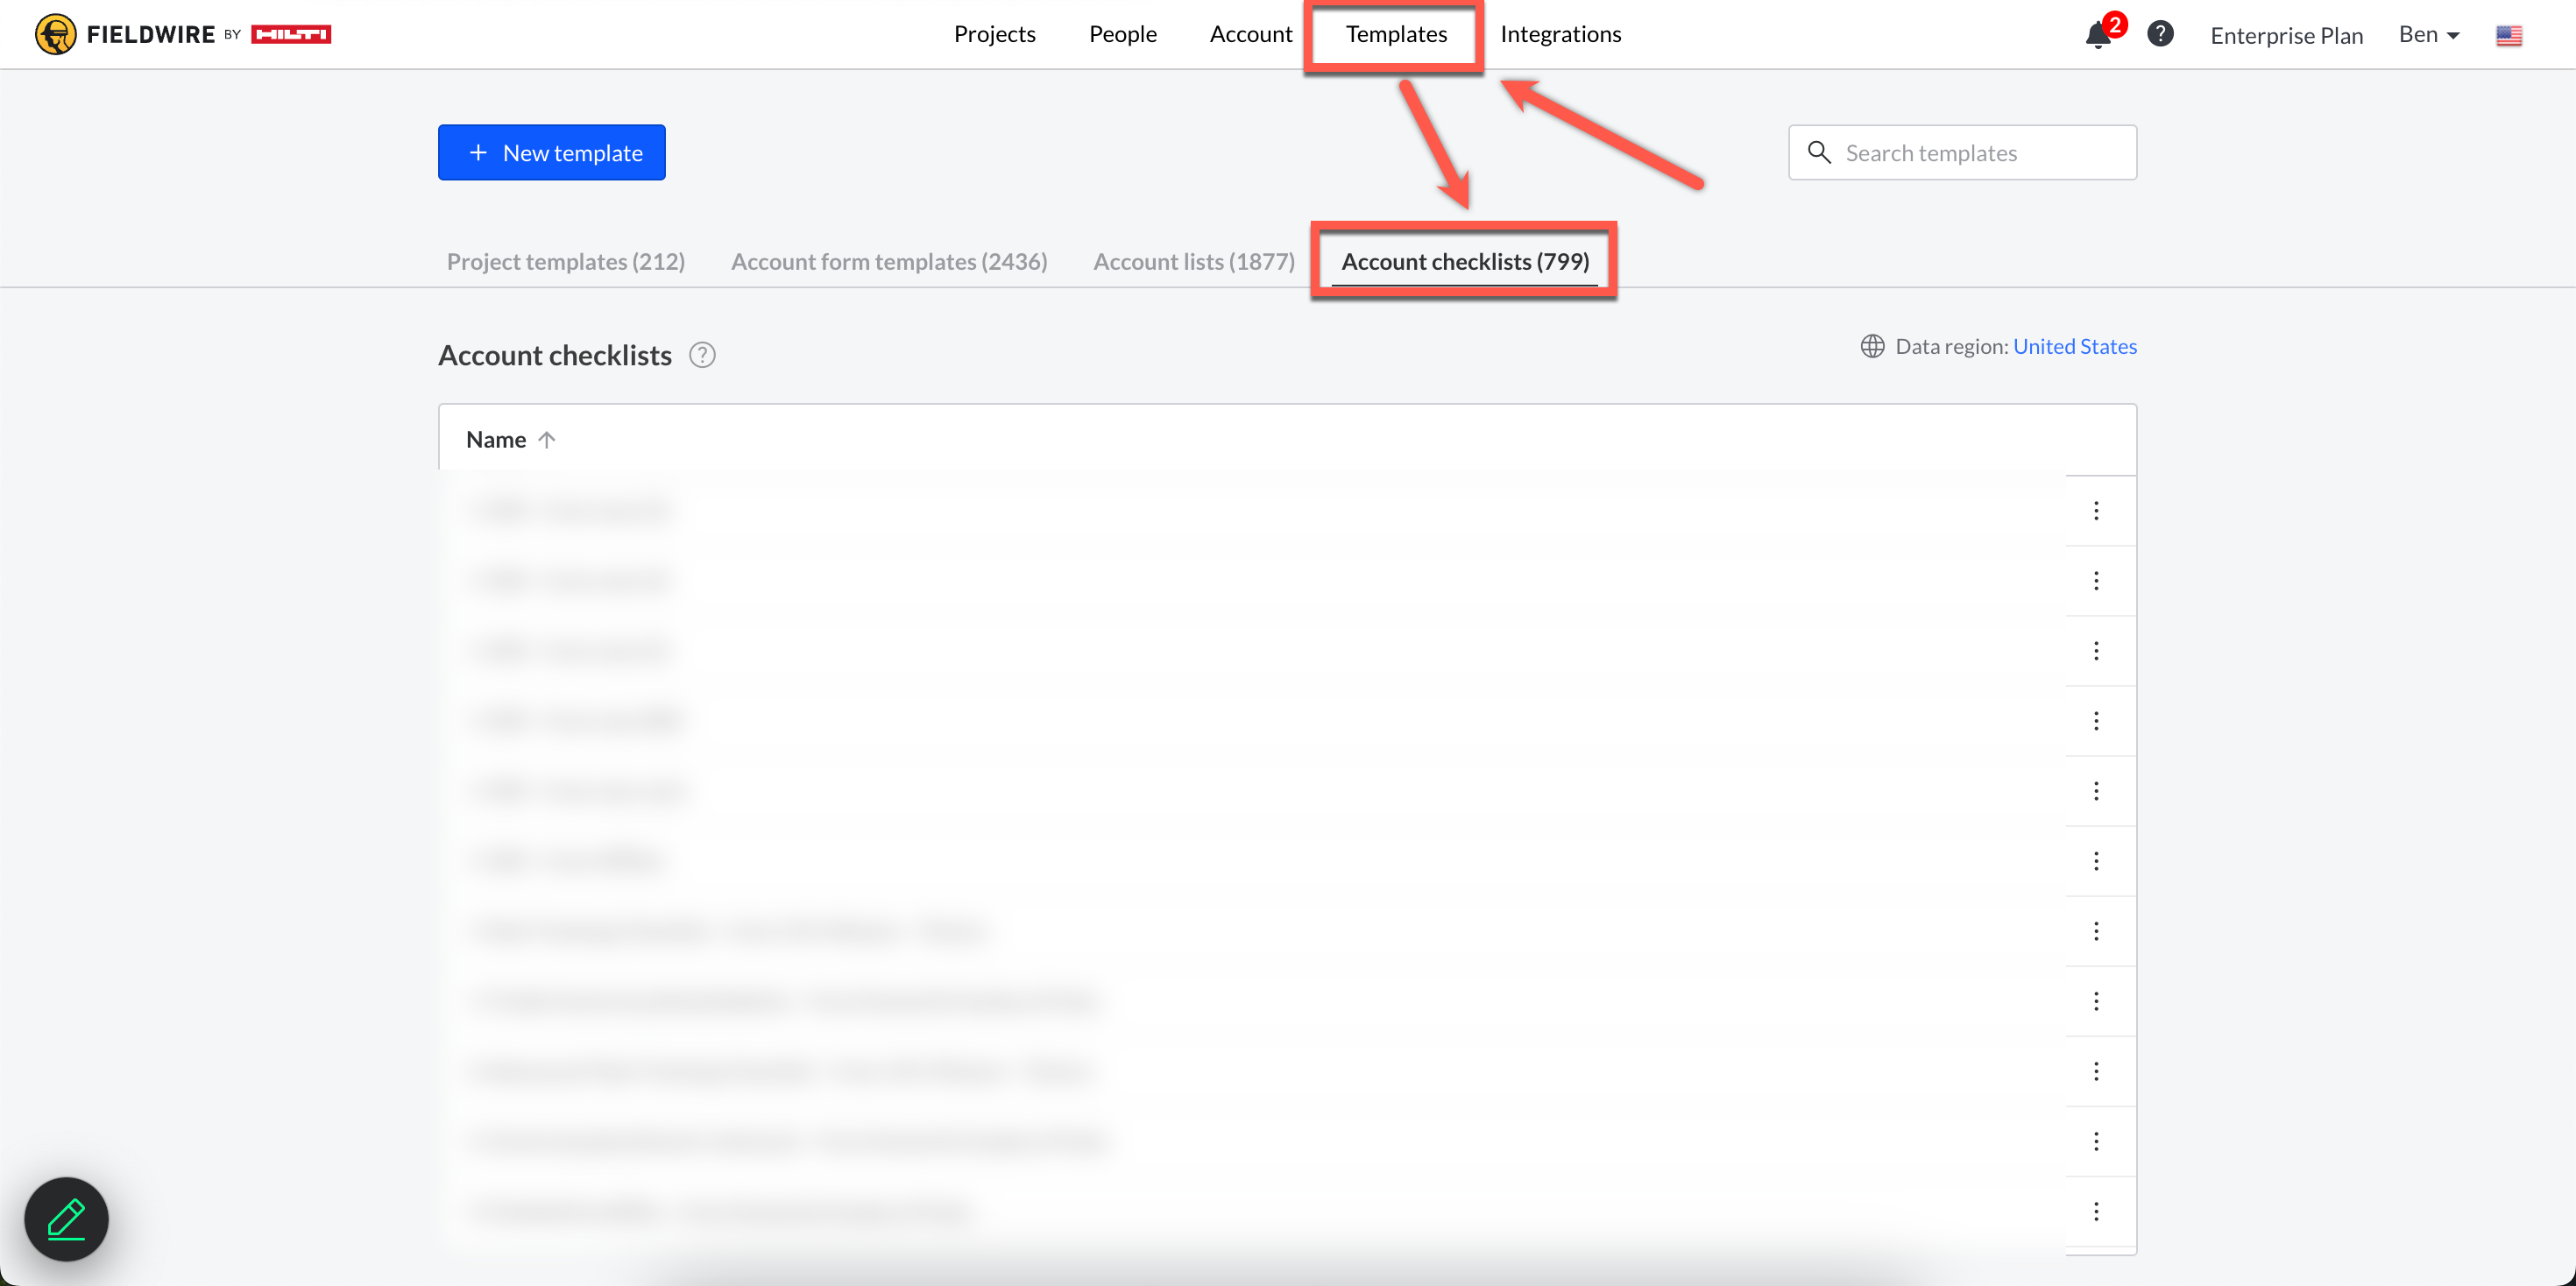Open three-dot menu of first checklist row
2576x1286 pixels.
pos(2096,511)
